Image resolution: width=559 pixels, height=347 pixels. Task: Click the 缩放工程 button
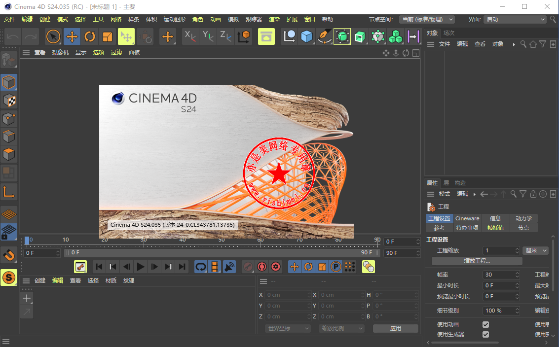tap(477, 261)
